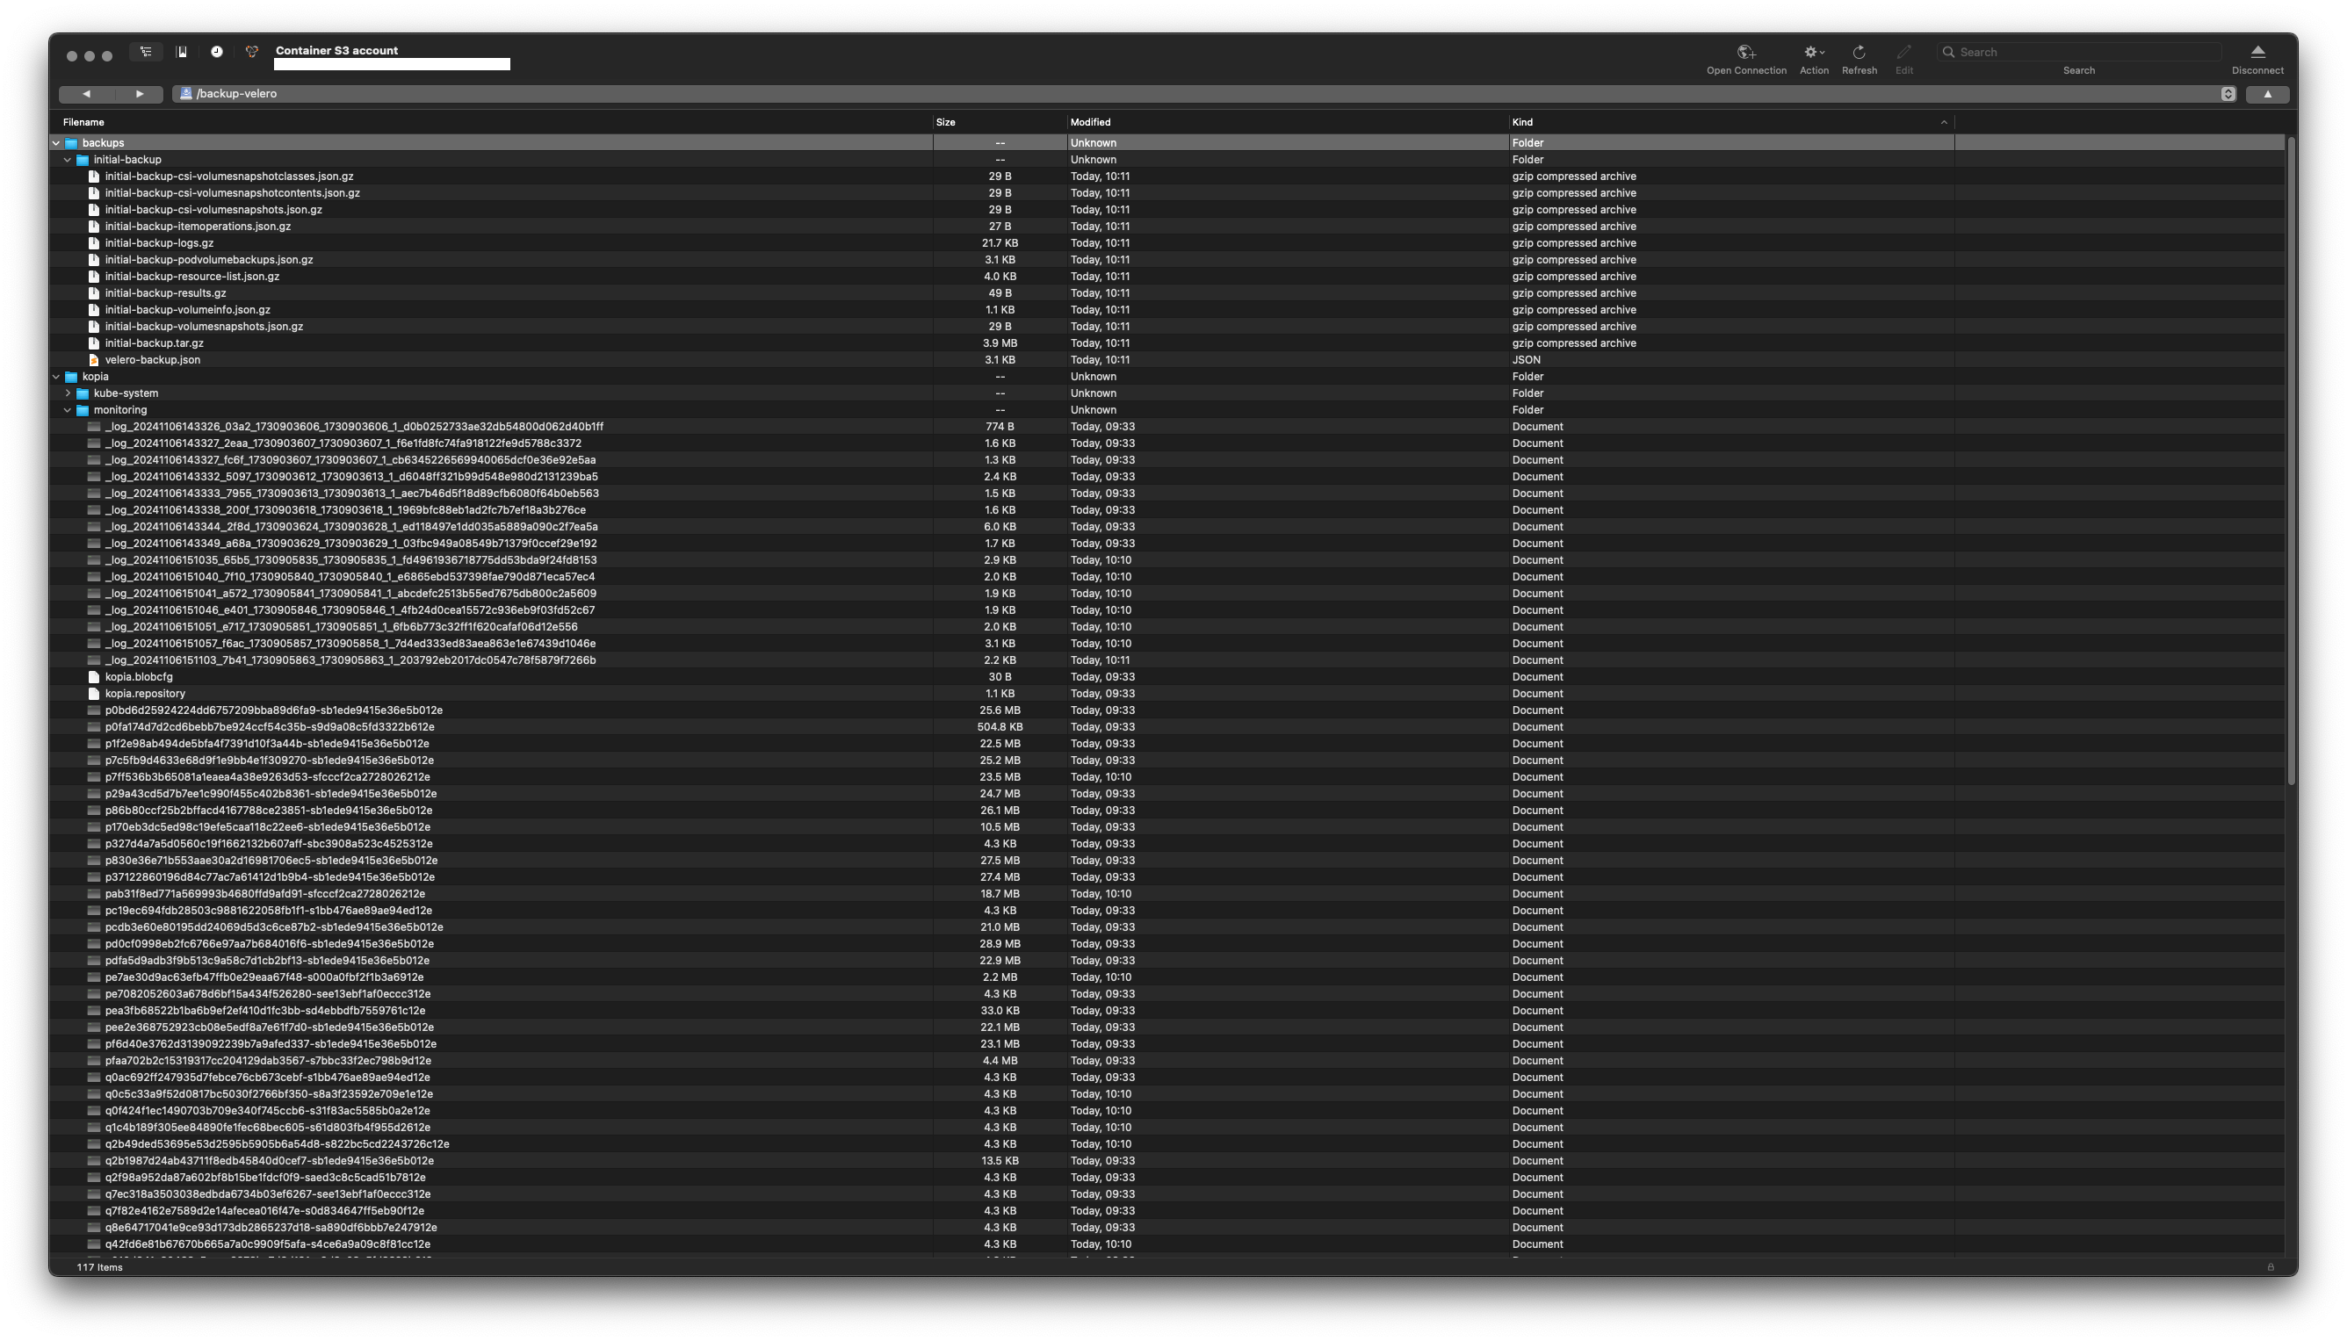Viewport: 2347px width, 1341px height.
Task: Click the 3.9 MB size cell
Action: pyautogui.click(x=1000, y=343)
